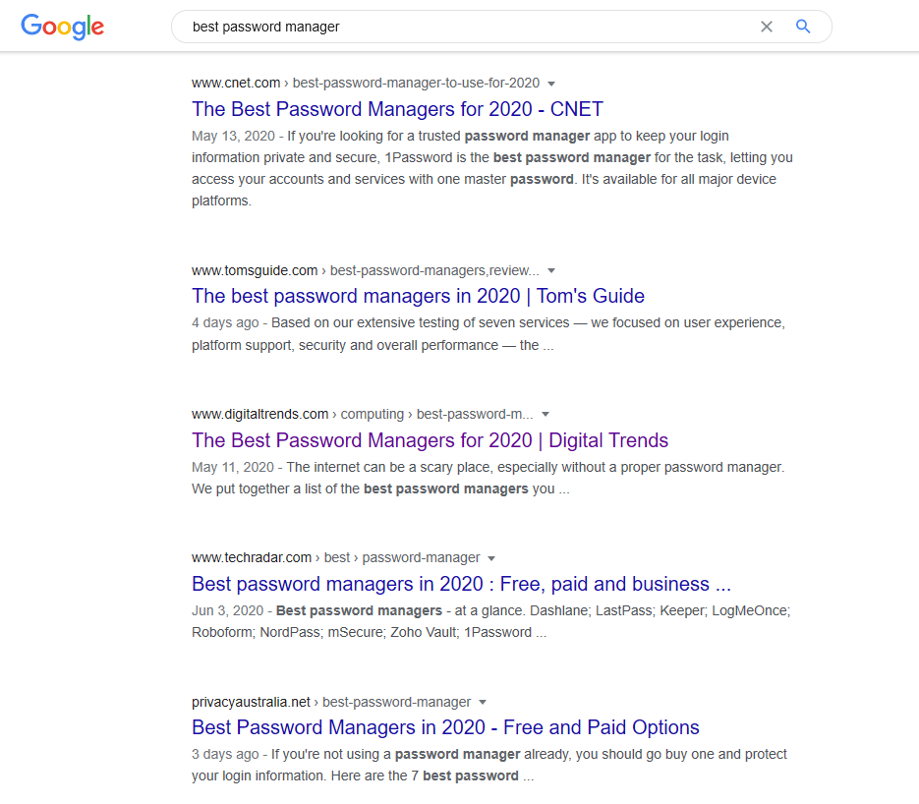Expand the privacyaustralia.net result dropdown arrow
919x804 pixels.
pyautogui.click(x=483, y=702)
